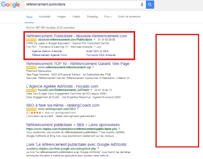Click the Annonce badge of Referencement TOP 10 ad
The width and height of the screenshot is (203, 159).
[x=31, y=68]
